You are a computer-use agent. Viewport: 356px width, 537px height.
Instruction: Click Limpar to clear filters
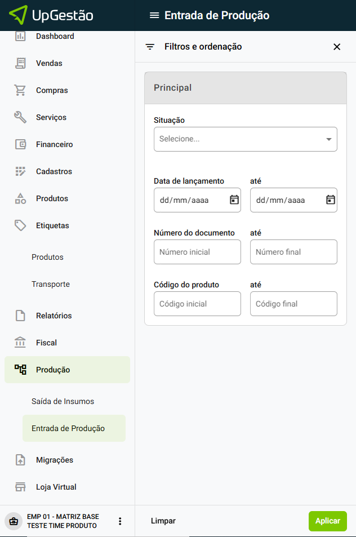point(163,521)
